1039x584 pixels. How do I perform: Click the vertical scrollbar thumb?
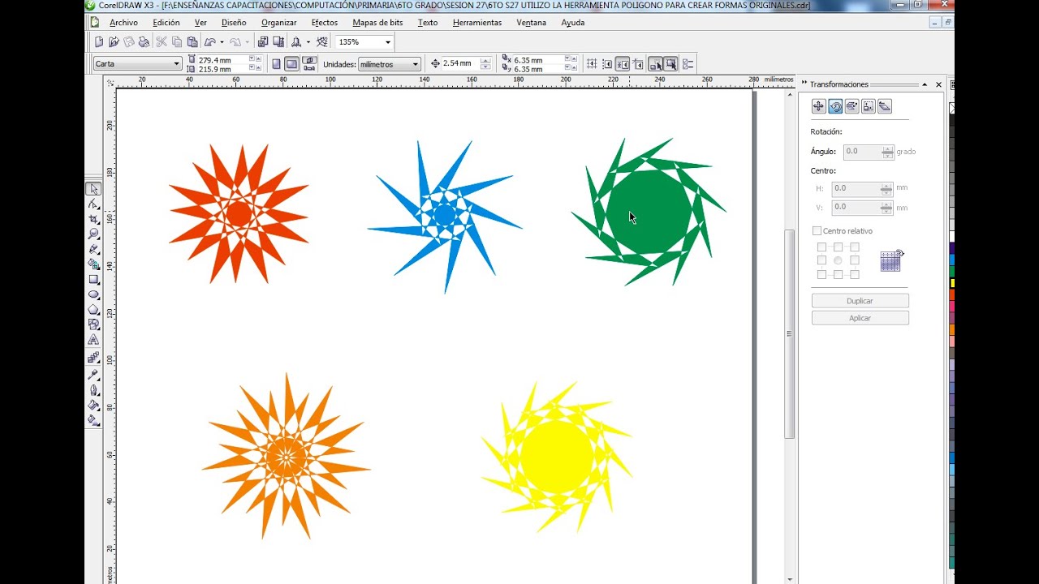[x=789, y=333]
